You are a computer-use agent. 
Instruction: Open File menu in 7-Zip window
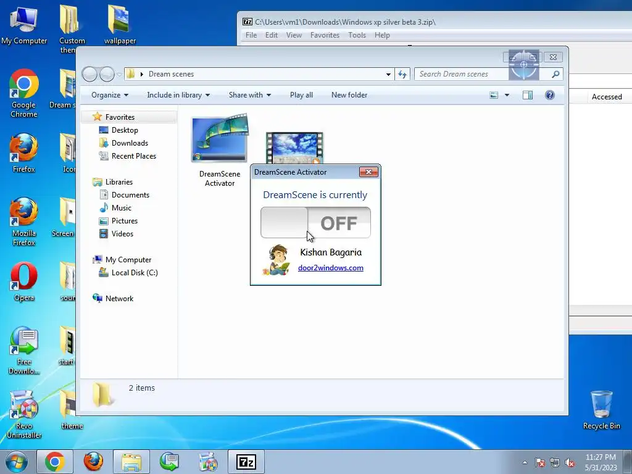tap(251, 35)
